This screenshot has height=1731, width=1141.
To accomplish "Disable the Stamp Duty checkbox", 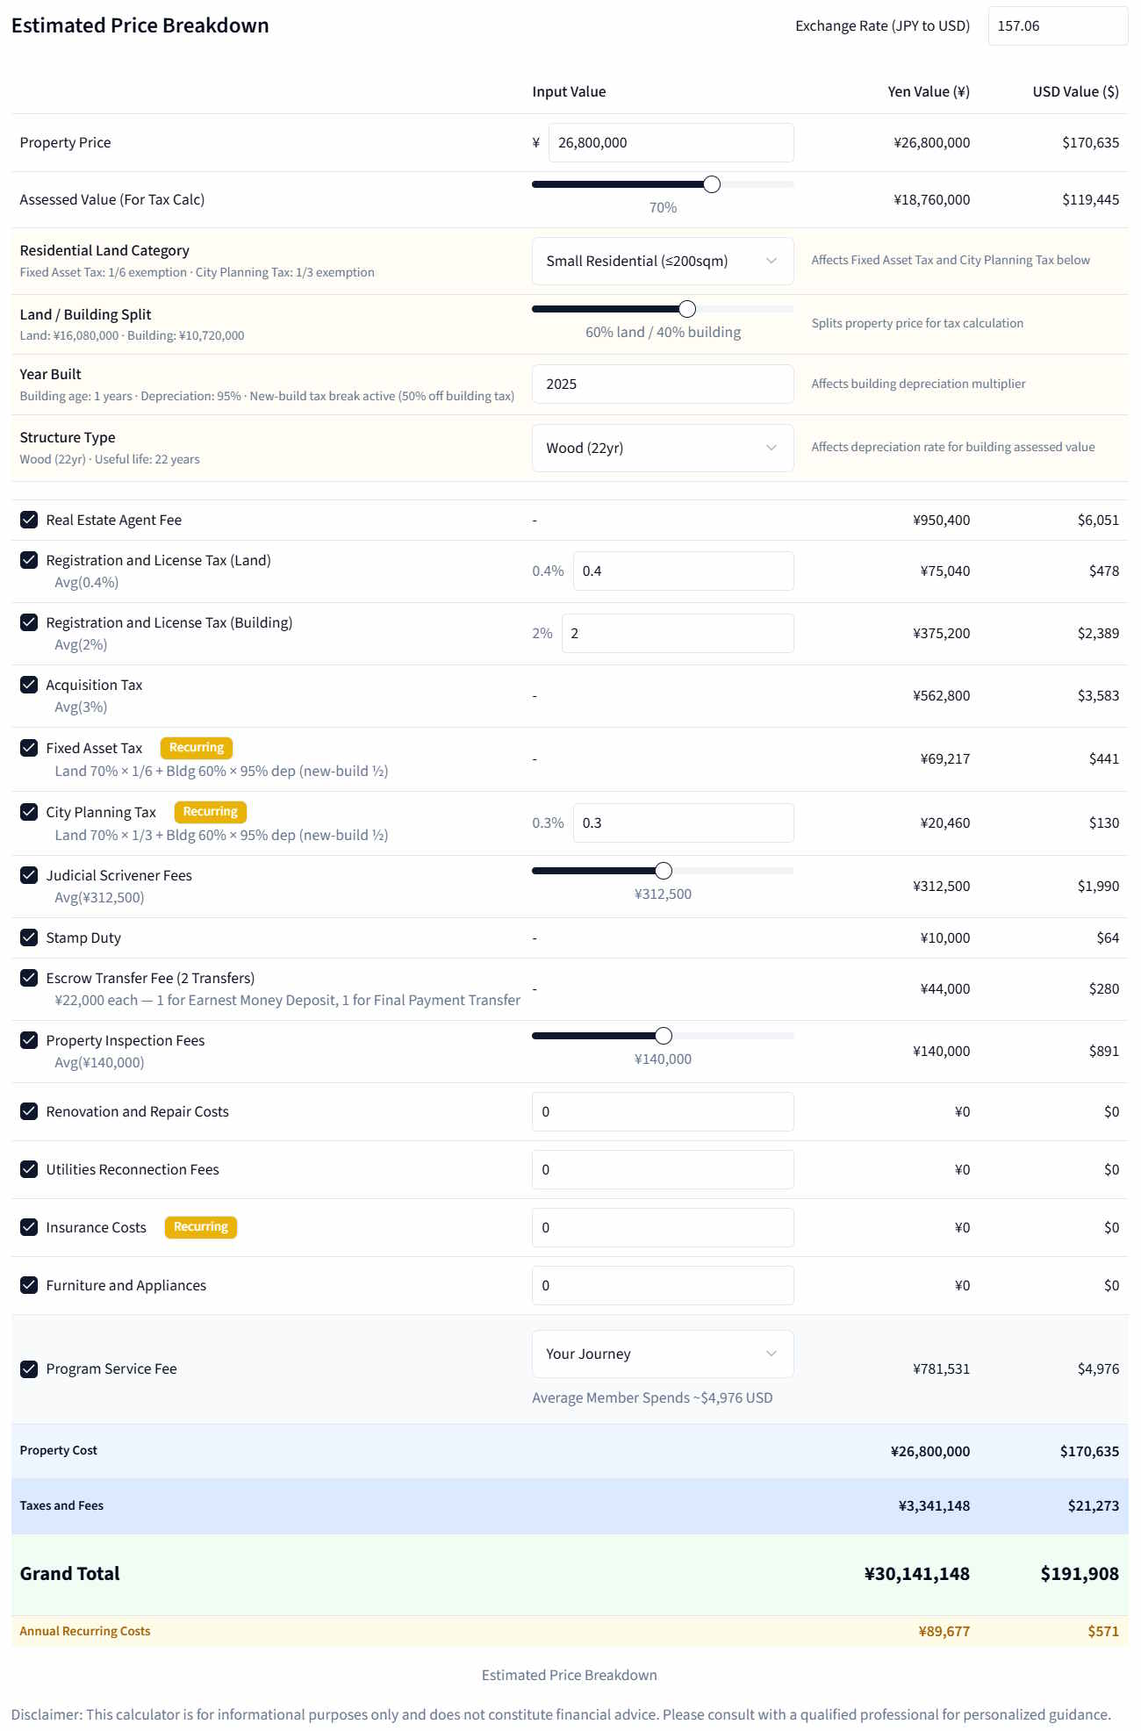I will tap(29, 937).
